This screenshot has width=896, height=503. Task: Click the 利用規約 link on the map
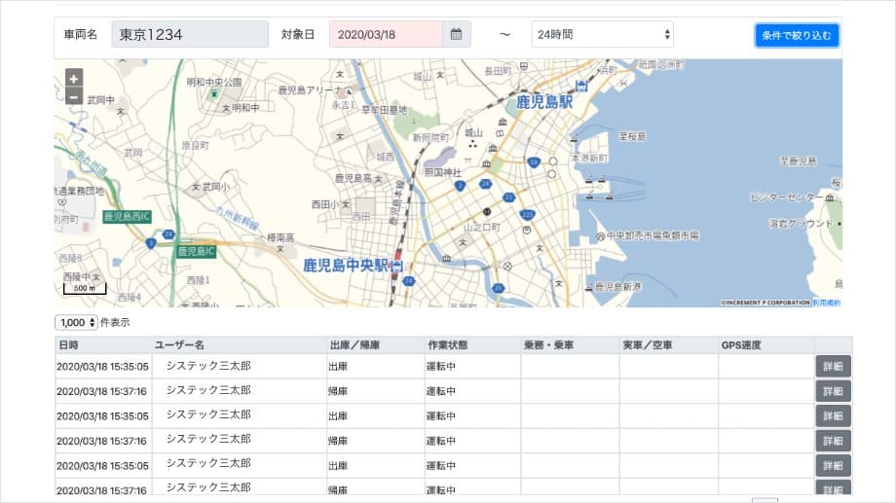coord(828,303)
